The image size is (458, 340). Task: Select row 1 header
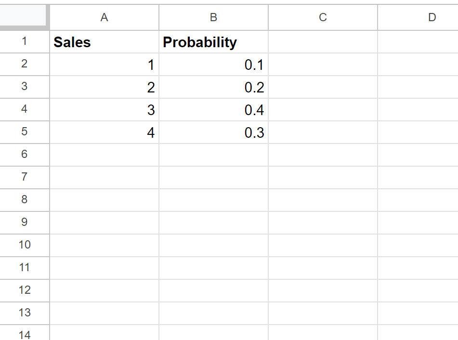click(x=25, y=42)
